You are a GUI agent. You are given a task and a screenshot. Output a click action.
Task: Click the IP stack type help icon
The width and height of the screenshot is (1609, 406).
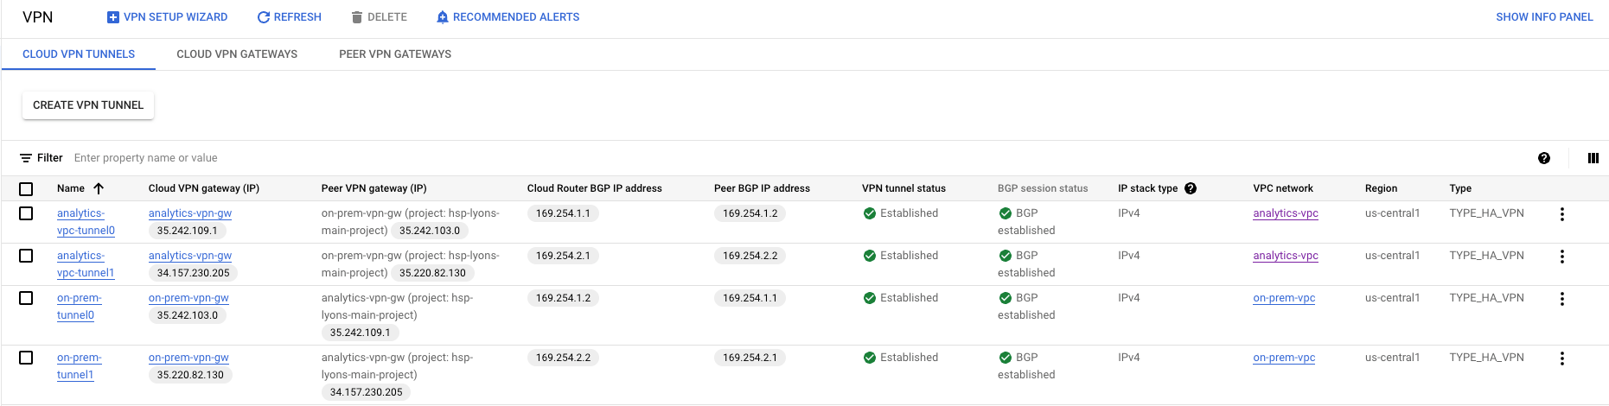pyautogui.click(x=1191, y=188)
